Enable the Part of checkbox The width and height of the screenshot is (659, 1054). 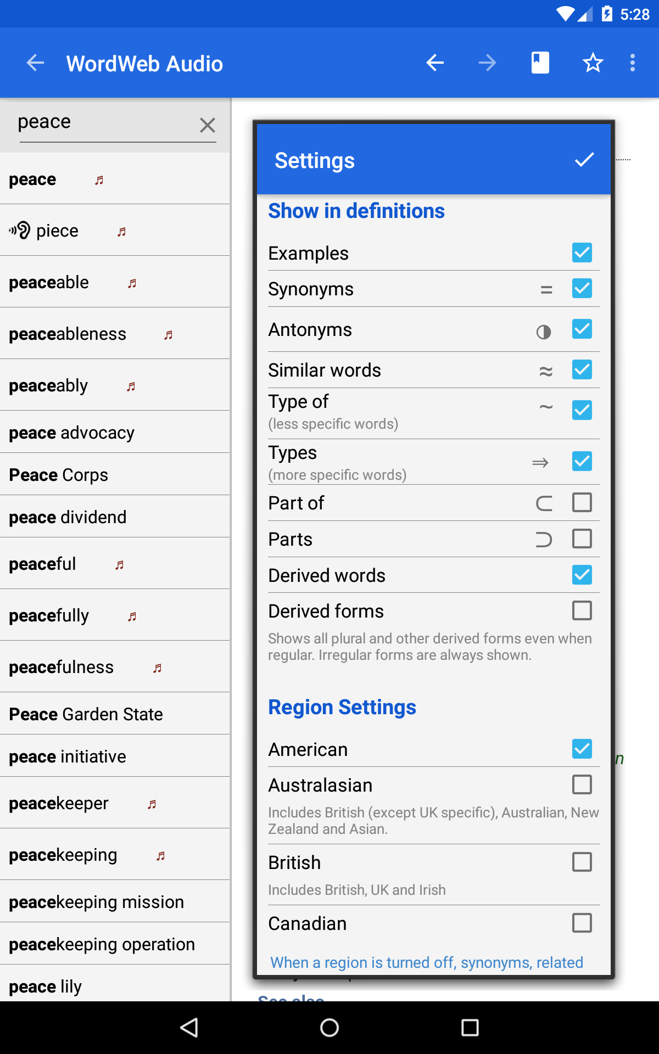click(582, 502)
